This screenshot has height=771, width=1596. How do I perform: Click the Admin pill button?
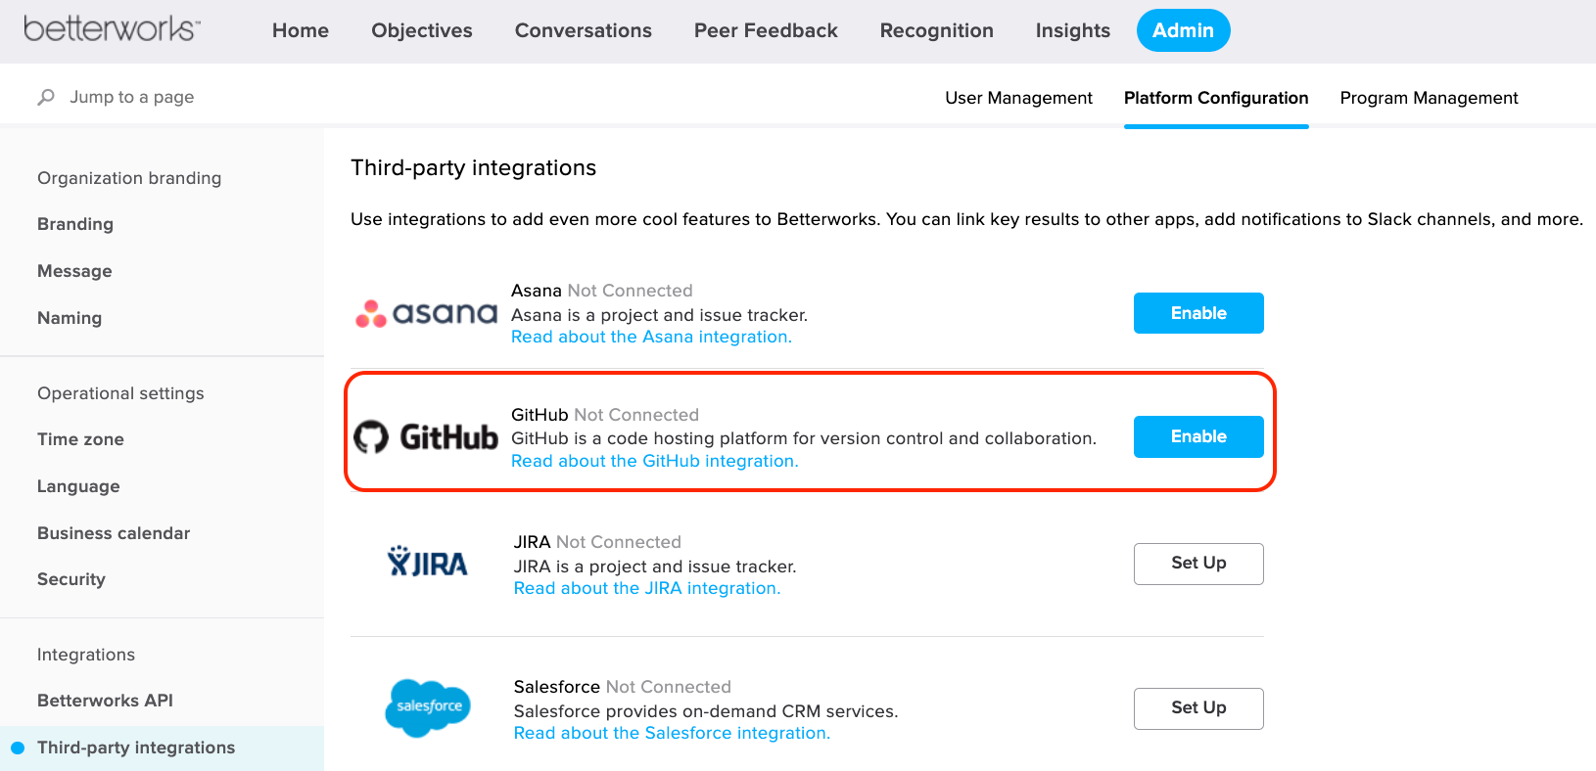(x=1183, y=30)
